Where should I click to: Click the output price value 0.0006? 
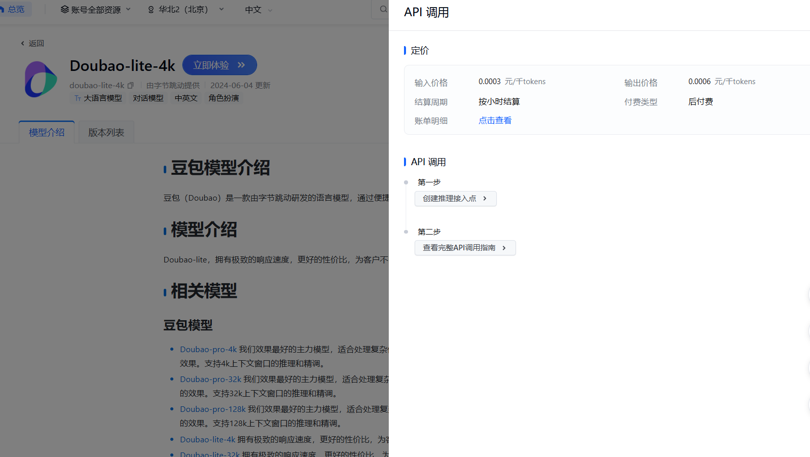[699, 82]
